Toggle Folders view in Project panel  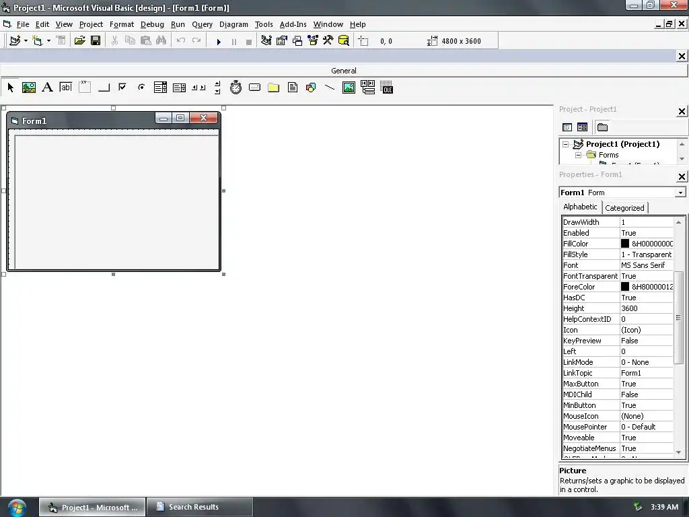[x=602, y=127]
